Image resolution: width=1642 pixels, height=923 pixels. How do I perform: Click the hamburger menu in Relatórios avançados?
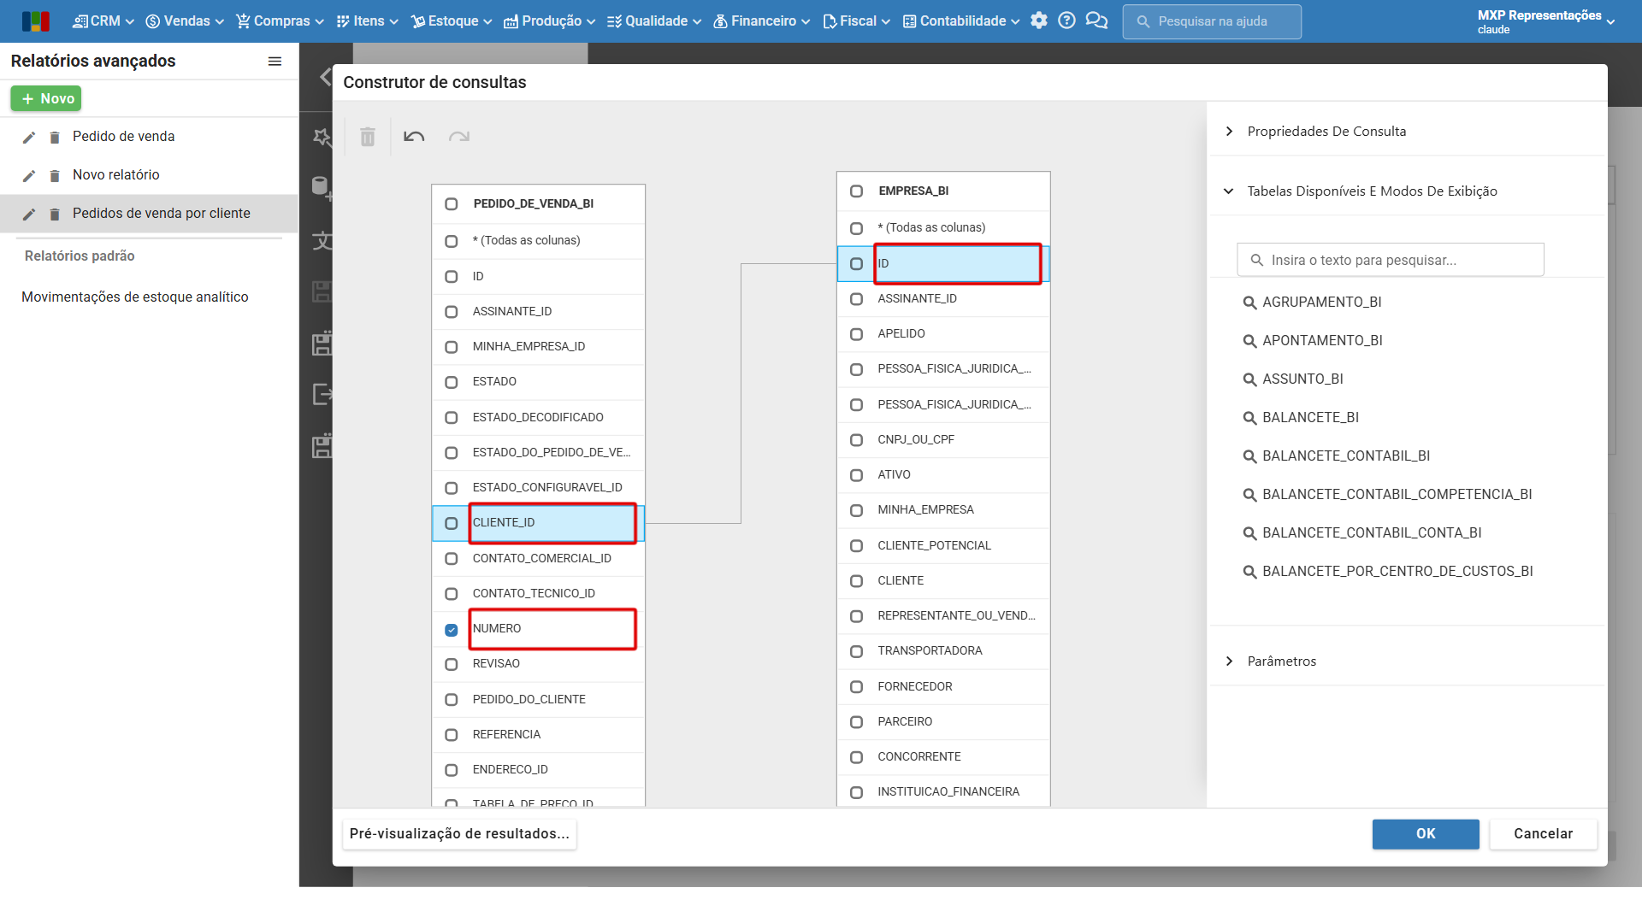[x=275, y=62]
